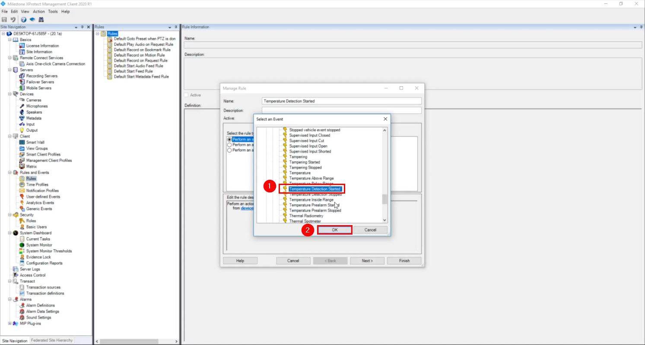645x345 pixels.
Task: Check the Active checkbox in Manage Rule
Action: 264,118
